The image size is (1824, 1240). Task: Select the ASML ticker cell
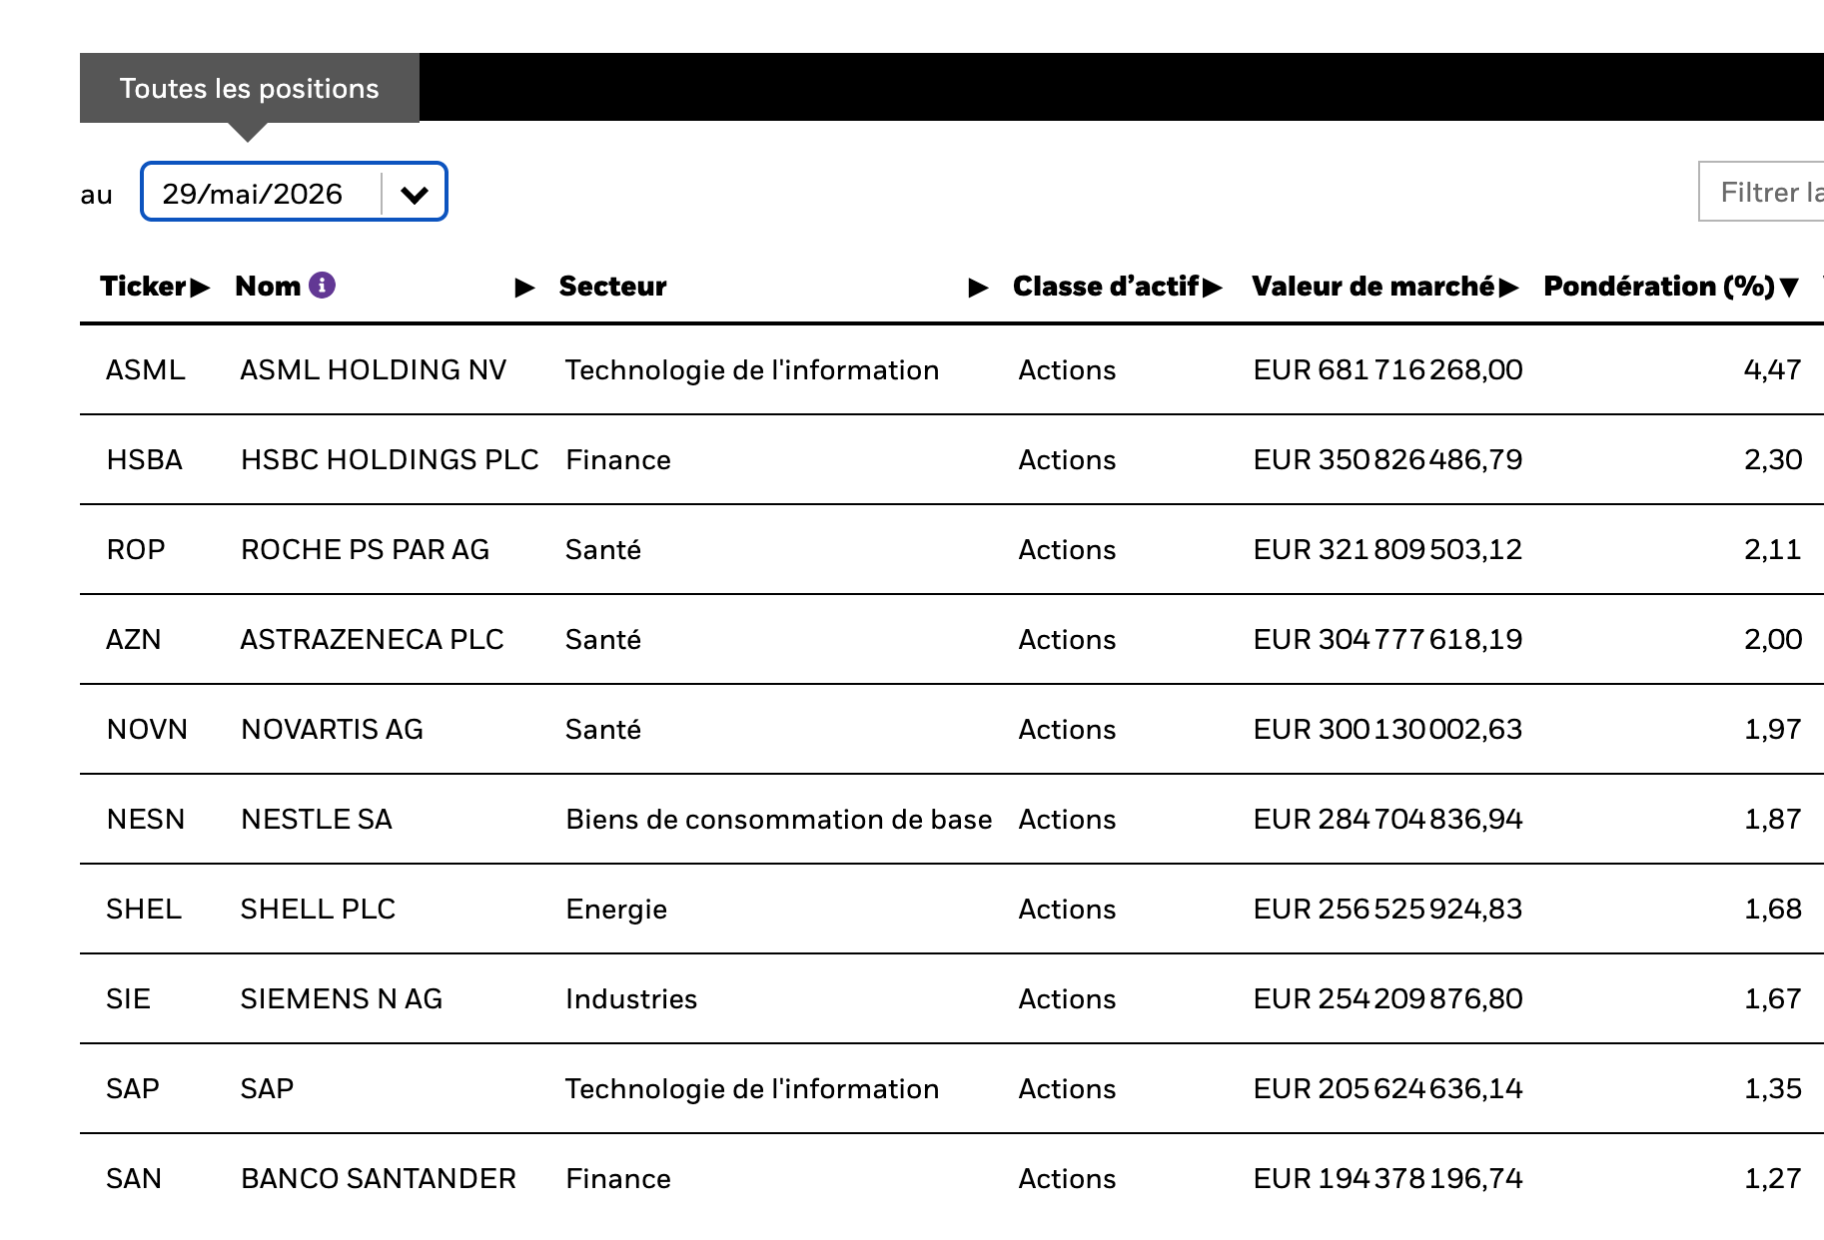[x=146, y=370]
